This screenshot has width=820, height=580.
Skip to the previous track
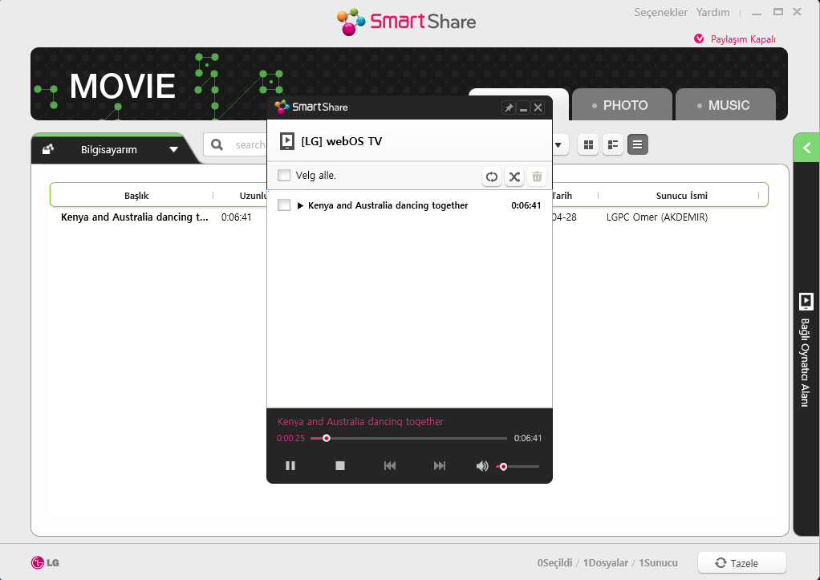point(390,466)
